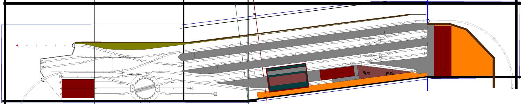Select the tall dark red station building on the right
Viewport: 521px width, 104px height.
[x=443, y=51]
